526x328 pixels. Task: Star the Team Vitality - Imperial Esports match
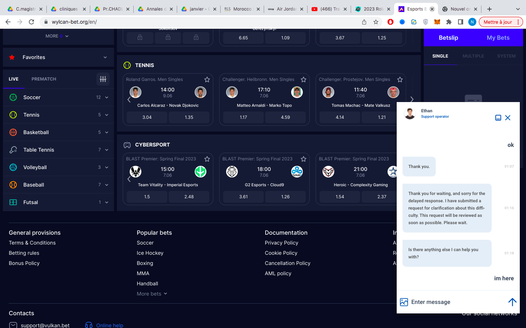pyautogui.click(x=207, y=159)
